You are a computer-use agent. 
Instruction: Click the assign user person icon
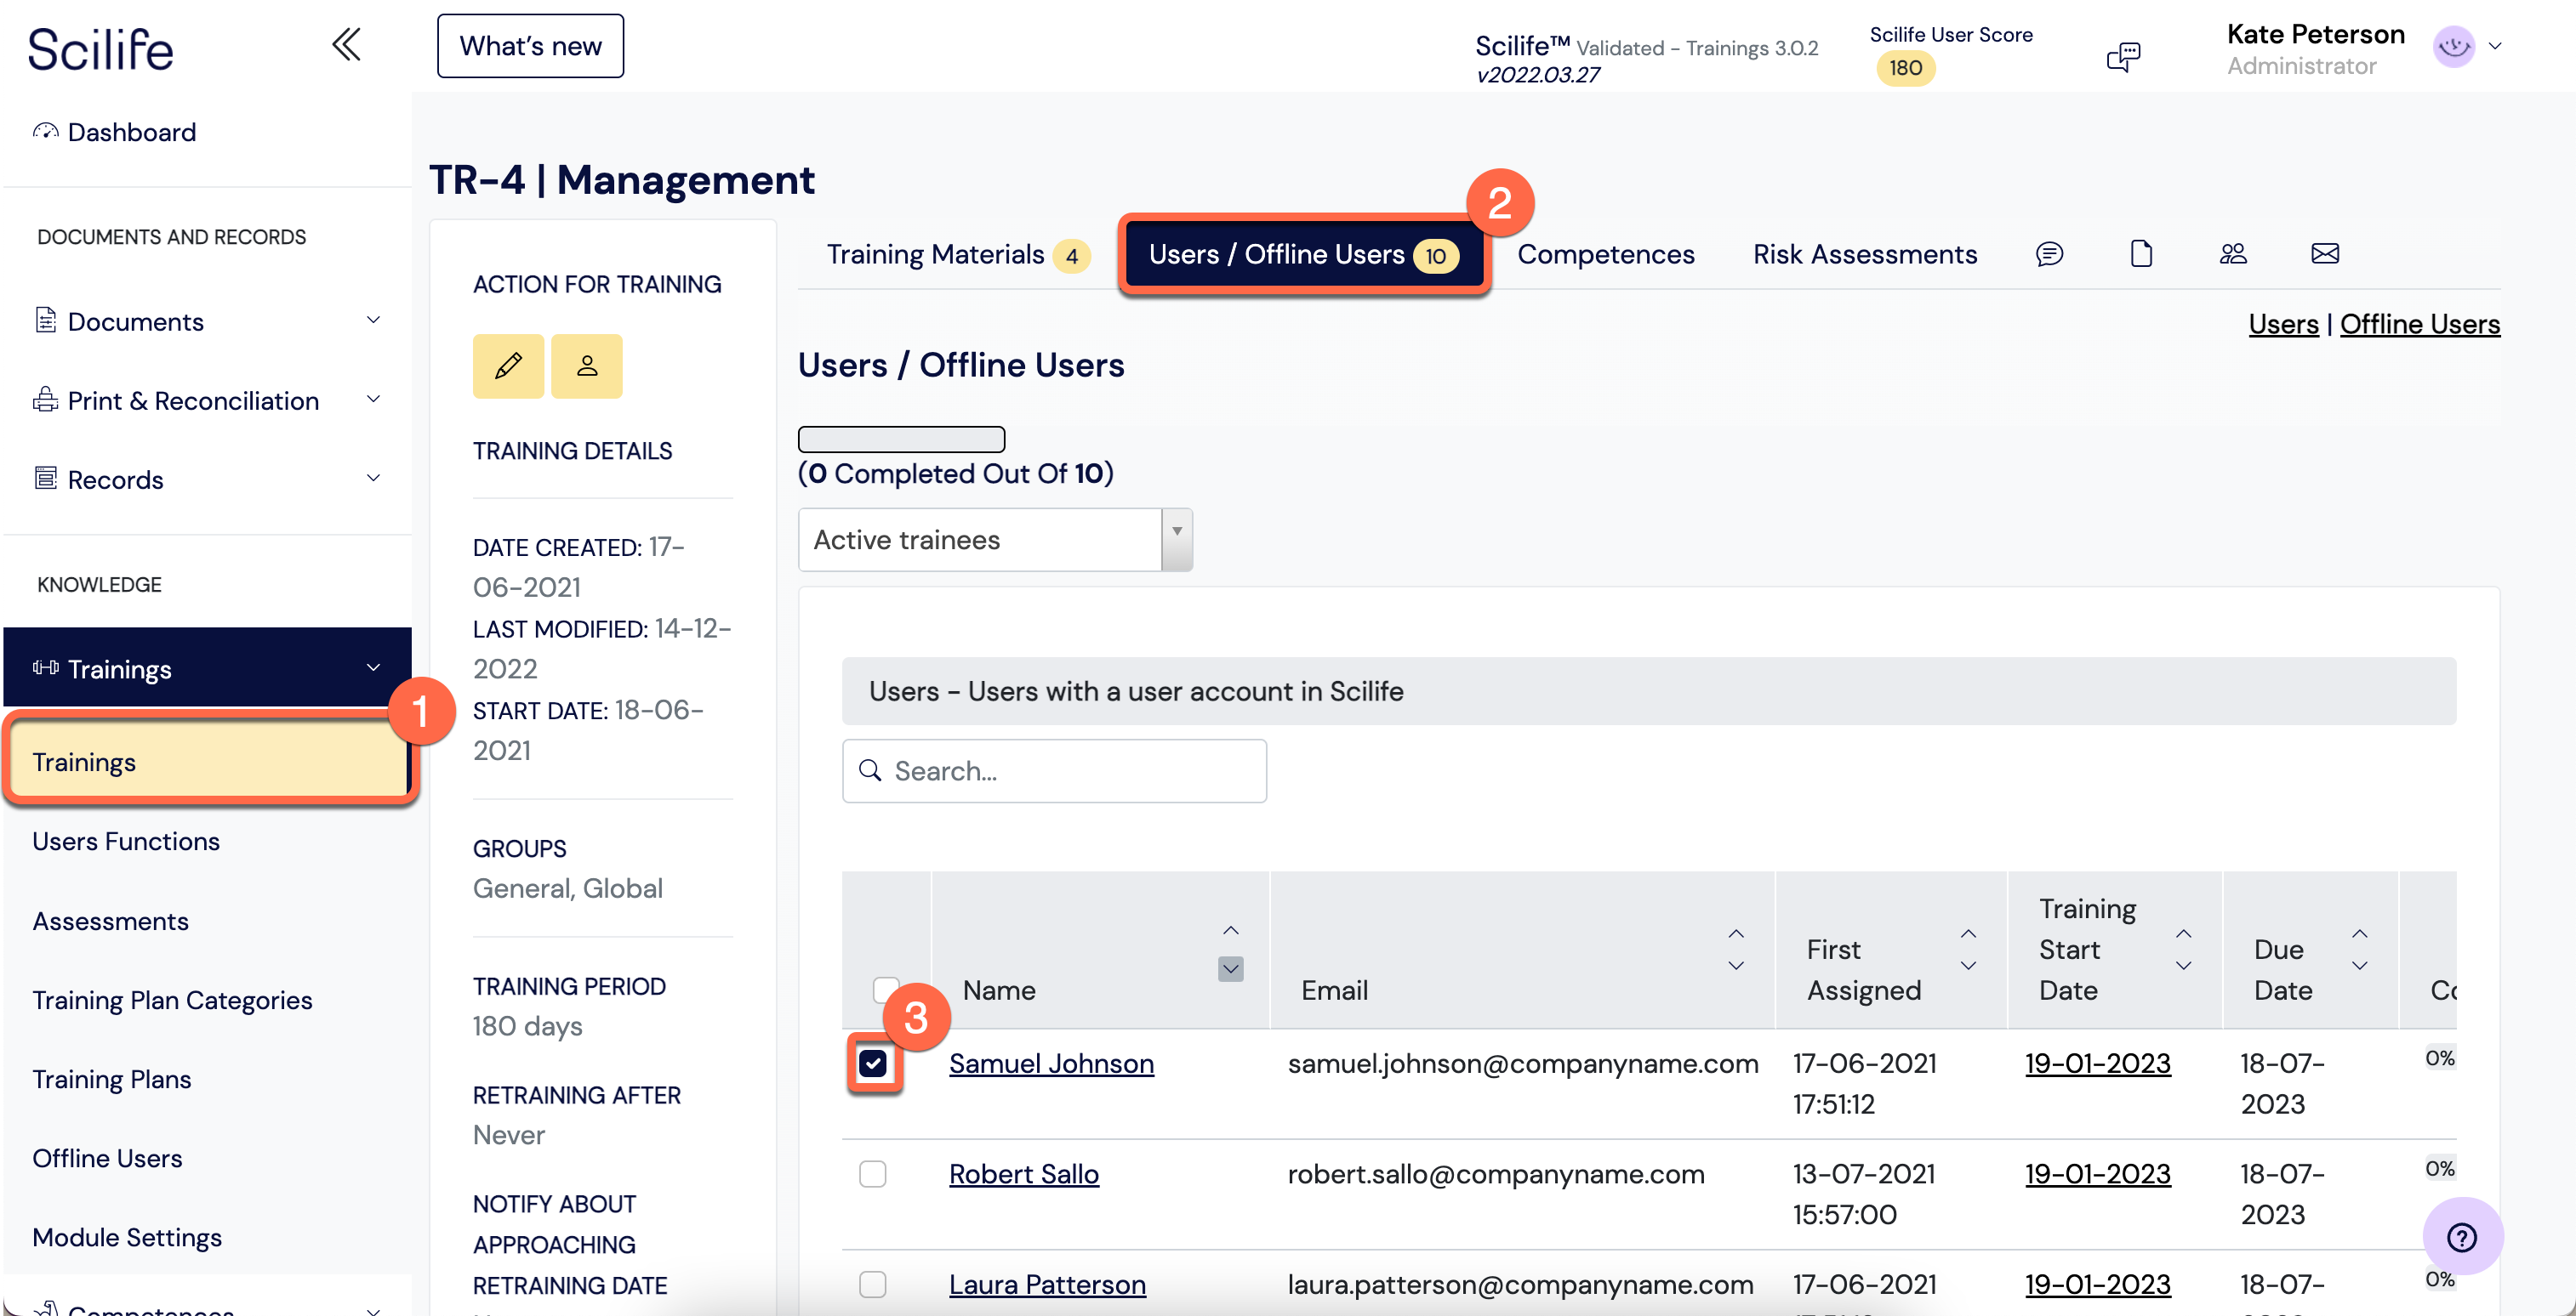point(587,366)
